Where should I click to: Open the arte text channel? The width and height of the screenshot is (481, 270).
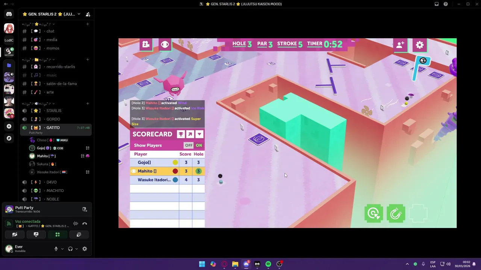point(56,92)
